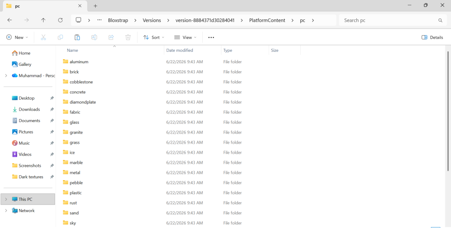The height and width of the screenshot is (228, 451).
Task: Expand the Network tree node
Action: pos(6,210)
